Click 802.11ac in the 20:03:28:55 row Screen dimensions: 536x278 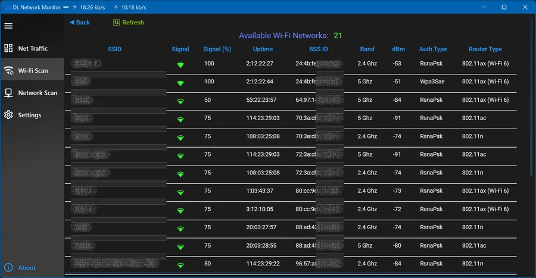tap(474, 245)
